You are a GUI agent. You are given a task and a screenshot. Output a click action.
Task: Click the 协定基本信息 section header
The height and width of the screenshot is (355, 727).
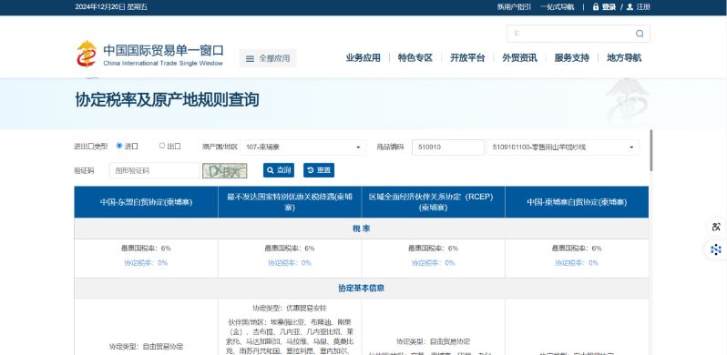coord(361,288)
